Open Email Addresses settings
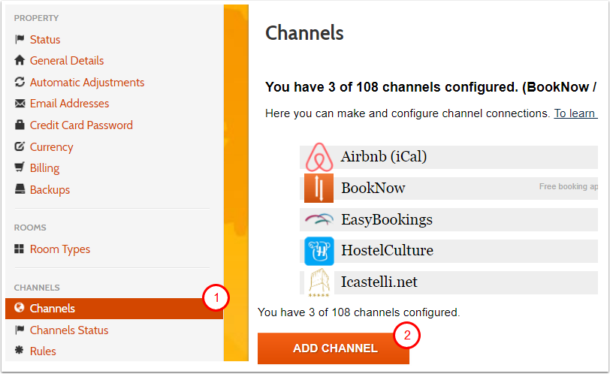 click(x=70, y=104)
